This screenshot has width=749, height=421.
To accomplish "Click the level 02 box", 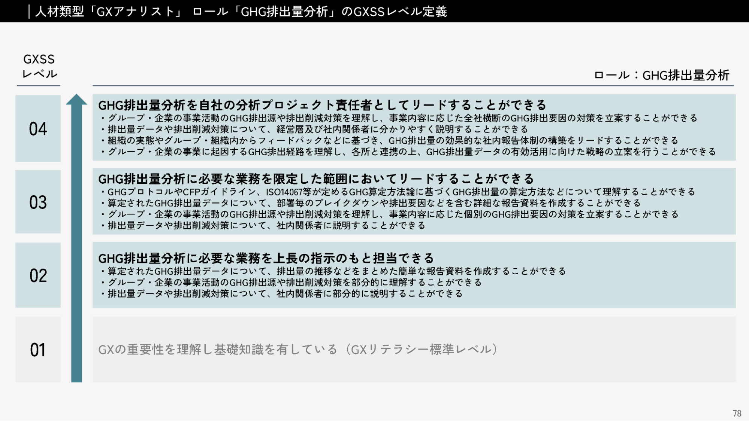I will (38, 275).
